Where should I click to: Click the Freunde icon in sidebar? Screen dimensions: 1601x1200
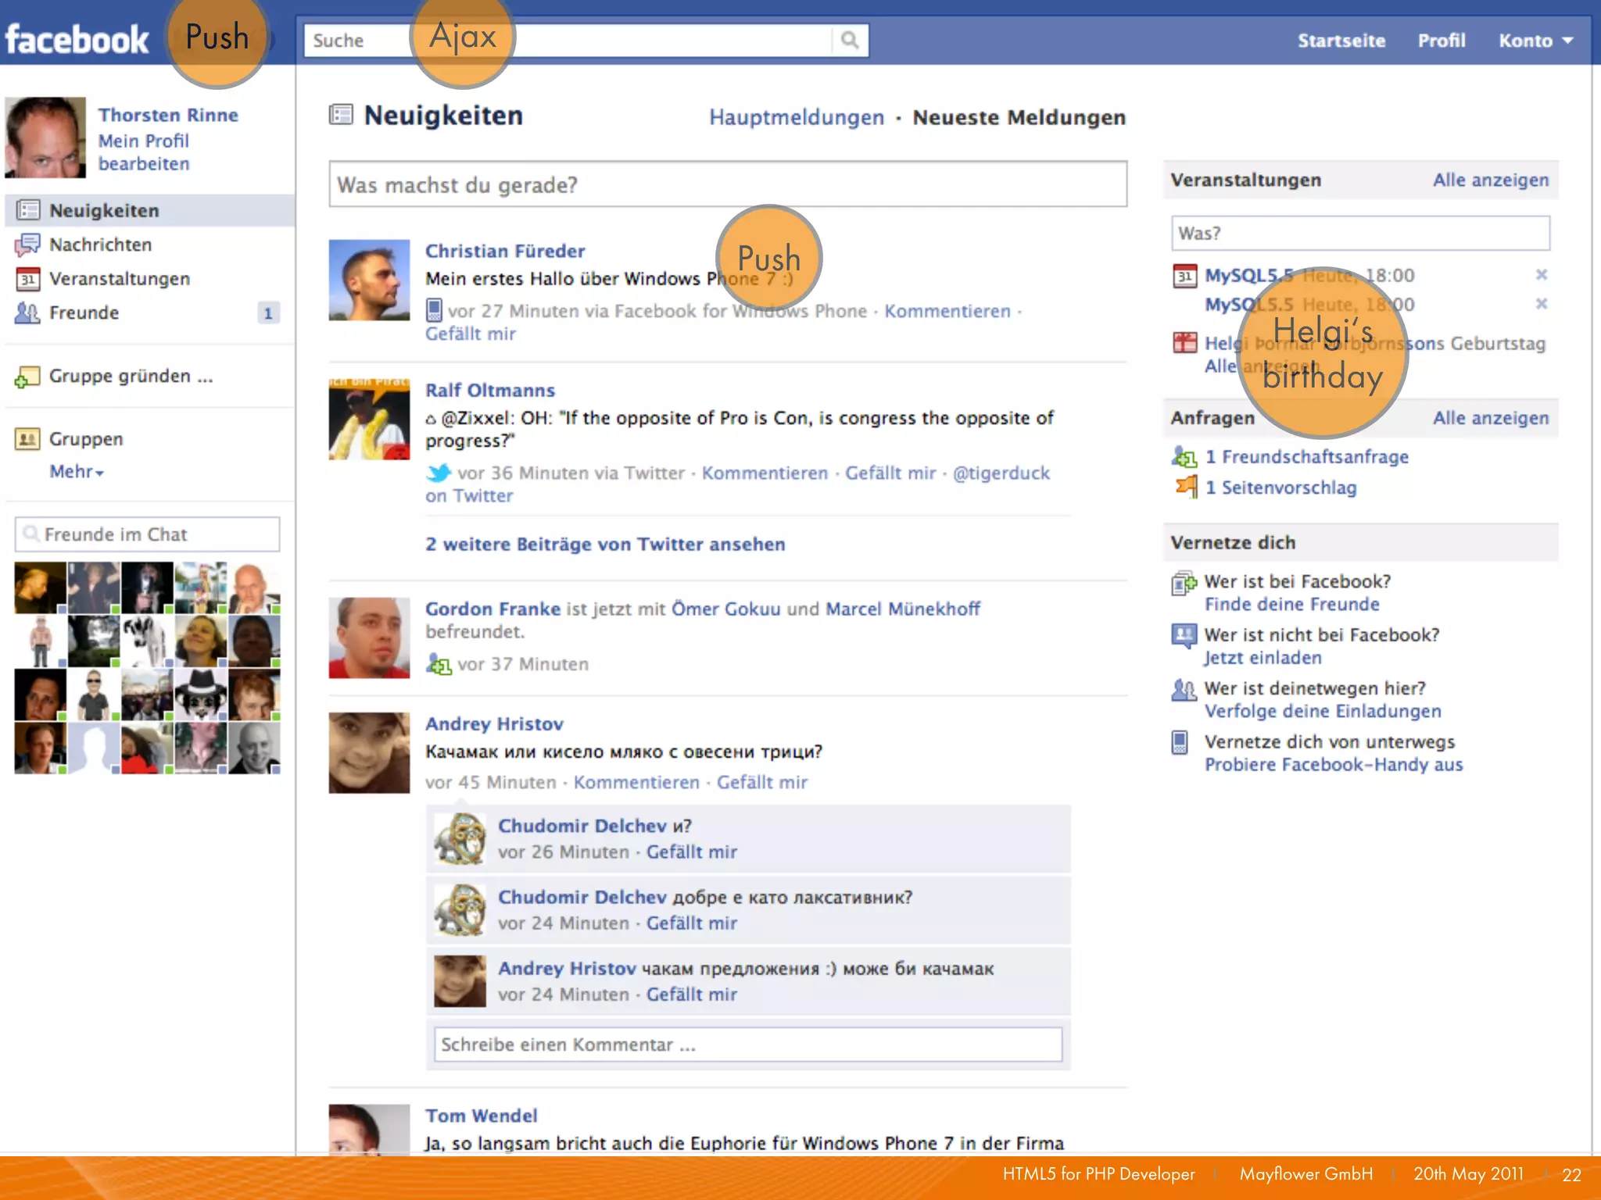27,312
